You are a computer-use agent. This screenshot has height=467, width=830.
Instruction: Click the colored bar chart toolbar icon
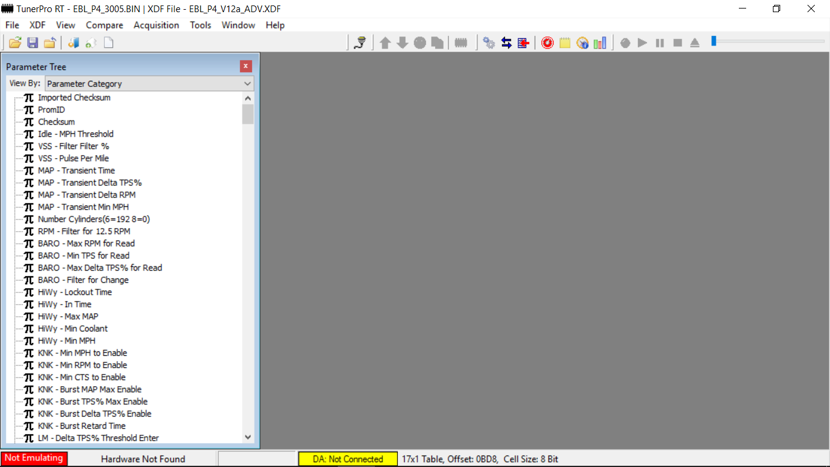point(600,43)
